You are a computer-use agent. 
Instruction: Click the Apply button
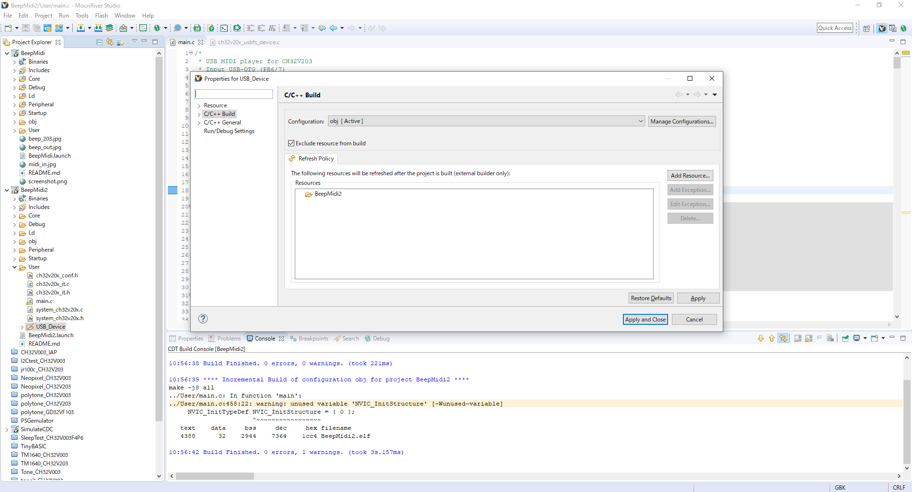click(698, 298)
